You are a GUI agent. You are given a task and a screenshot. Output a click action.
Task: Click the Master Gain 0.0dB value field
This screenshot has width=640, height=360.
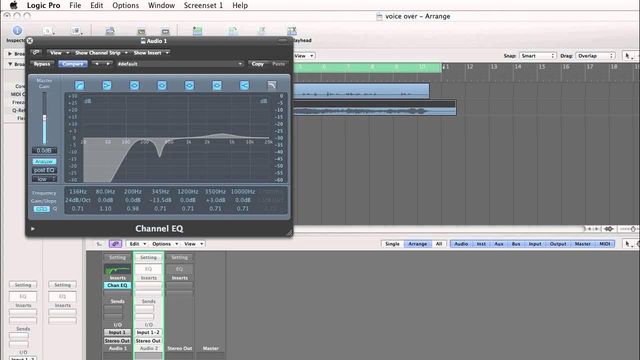(x=44, y=150)
